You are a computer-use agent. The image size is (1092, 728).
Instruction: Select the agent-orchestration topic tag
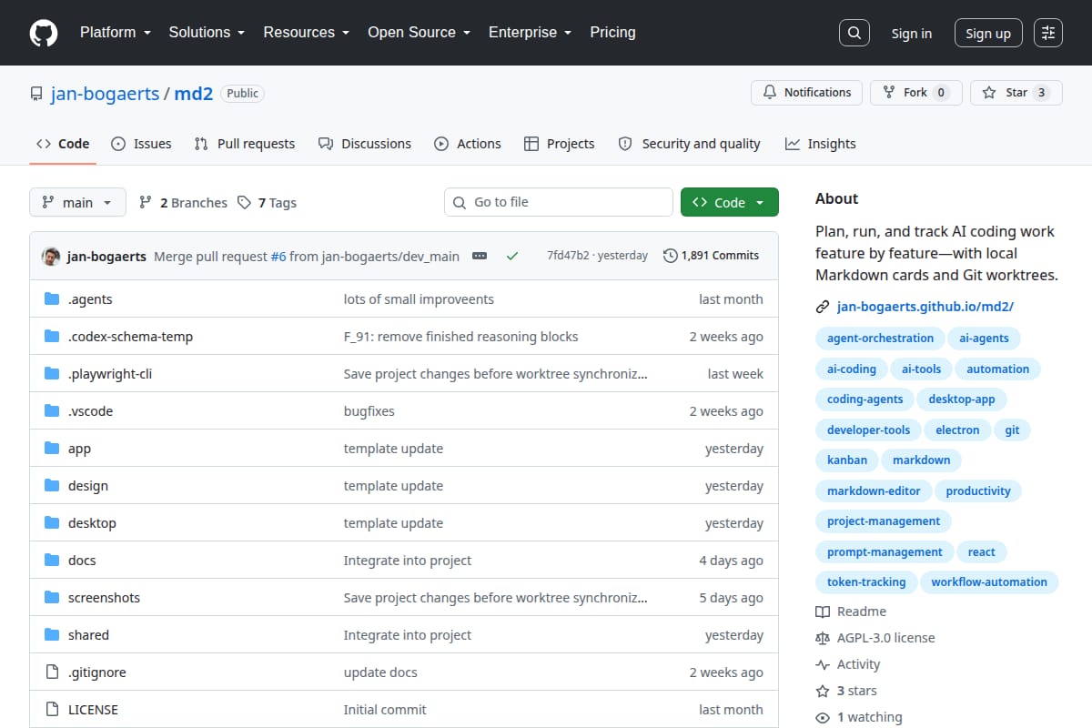tap(880, 338)
